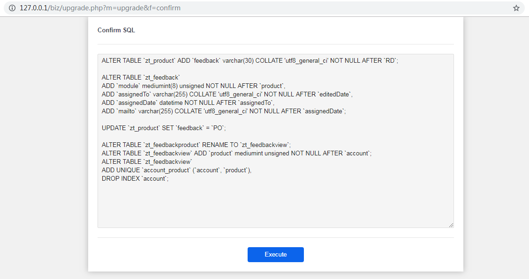
Task: Click the ADD `assignedDate` datetime line
Action: pyautogui.click(x=188, y=103)
